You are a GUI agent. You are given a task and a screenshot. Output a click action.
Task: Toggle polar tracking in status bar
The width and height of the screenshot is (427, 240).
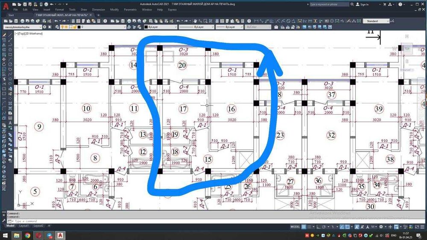(324, 227)
